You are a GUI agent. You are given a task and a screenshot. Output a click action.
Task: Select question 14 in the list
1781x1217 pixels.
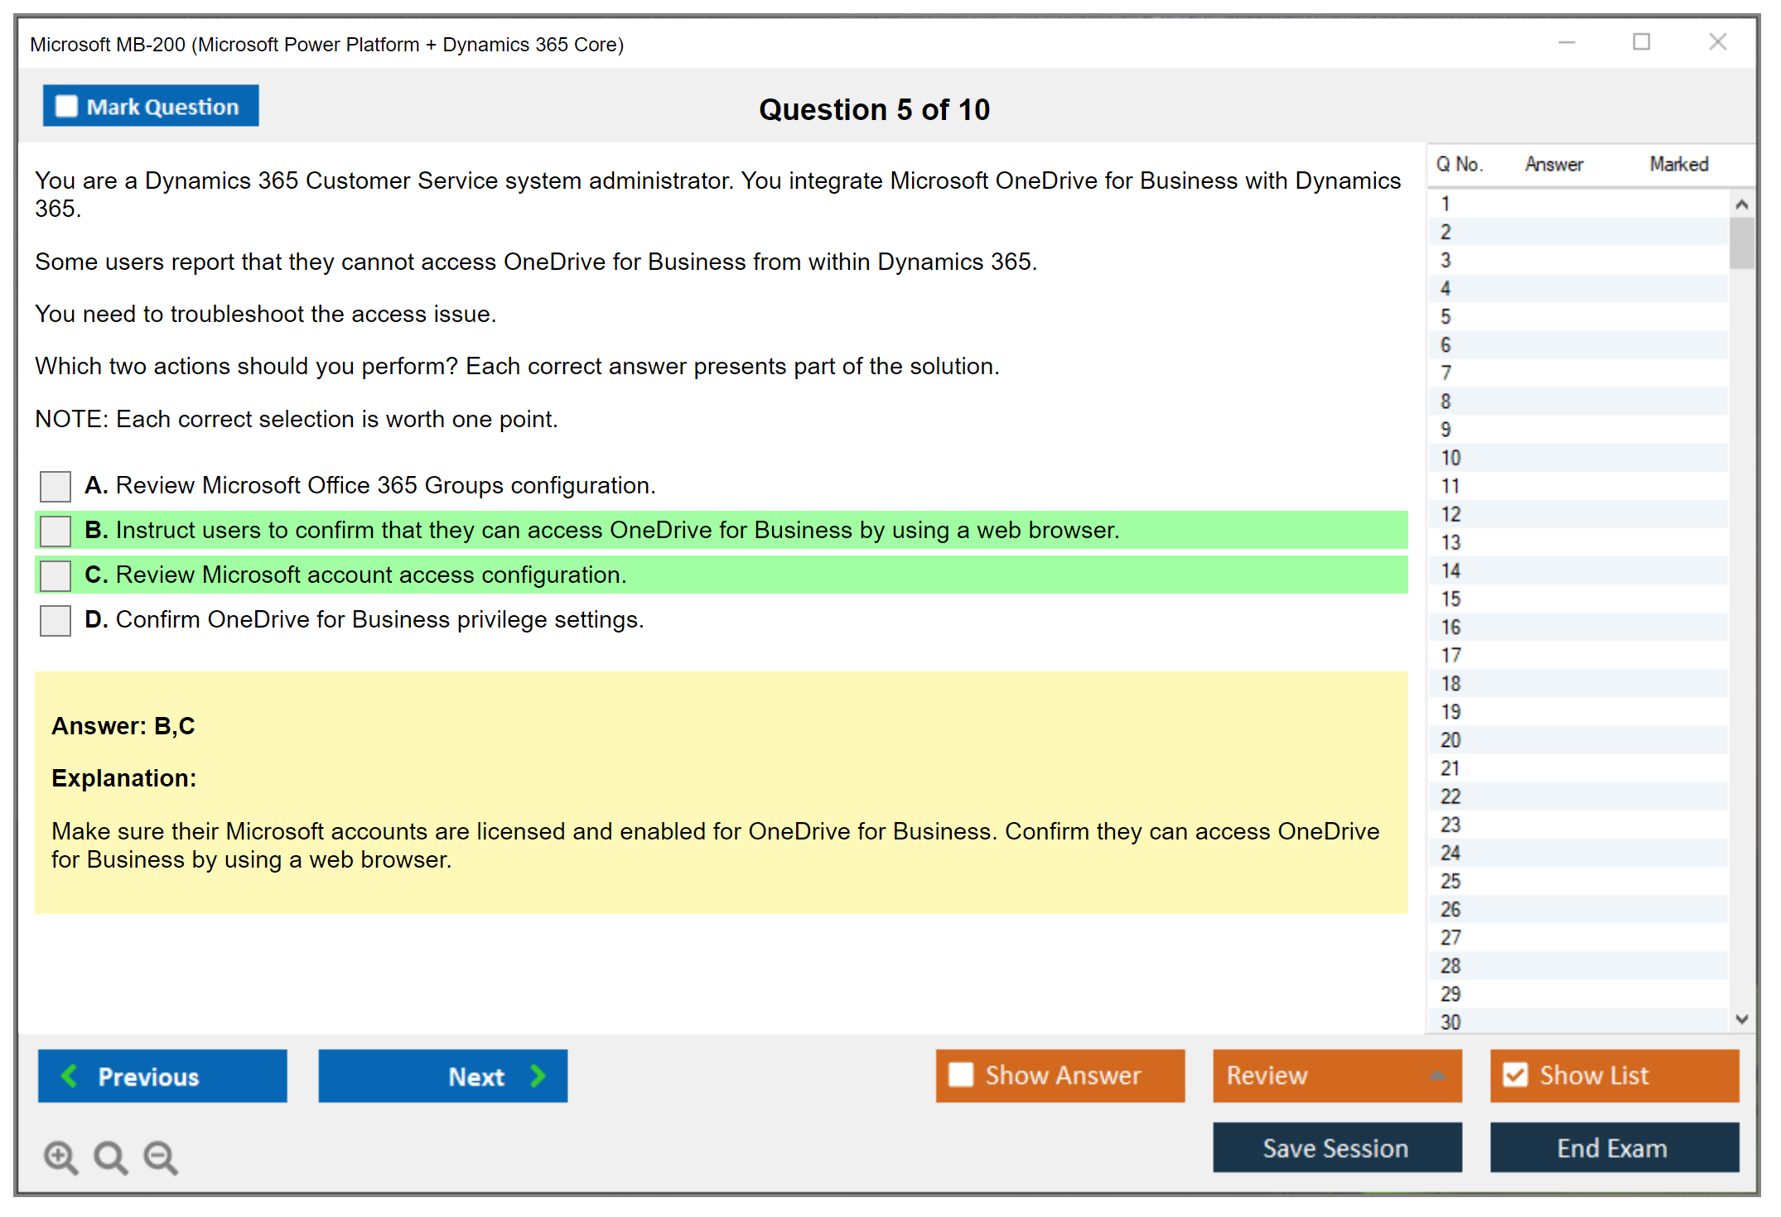coord(1450,571)
